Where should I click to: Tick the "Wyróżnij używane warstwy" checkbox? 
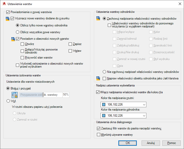coord(99,135)
